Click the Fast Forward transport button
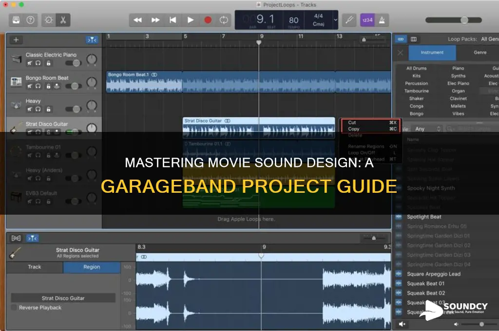499x331 pixels. pos(155,20)
